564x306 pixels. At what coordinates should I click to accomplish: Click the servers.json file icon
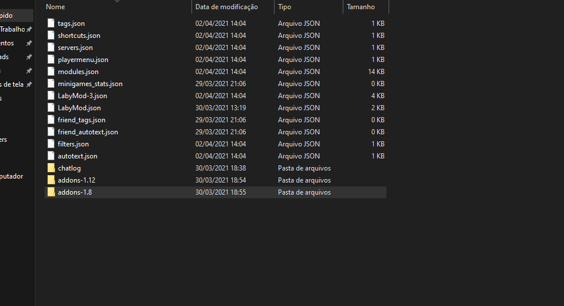pyautogui.click(x=51, y=48)
